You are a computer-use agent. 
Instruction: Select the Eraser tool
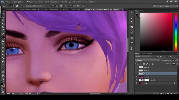point(3,47)
